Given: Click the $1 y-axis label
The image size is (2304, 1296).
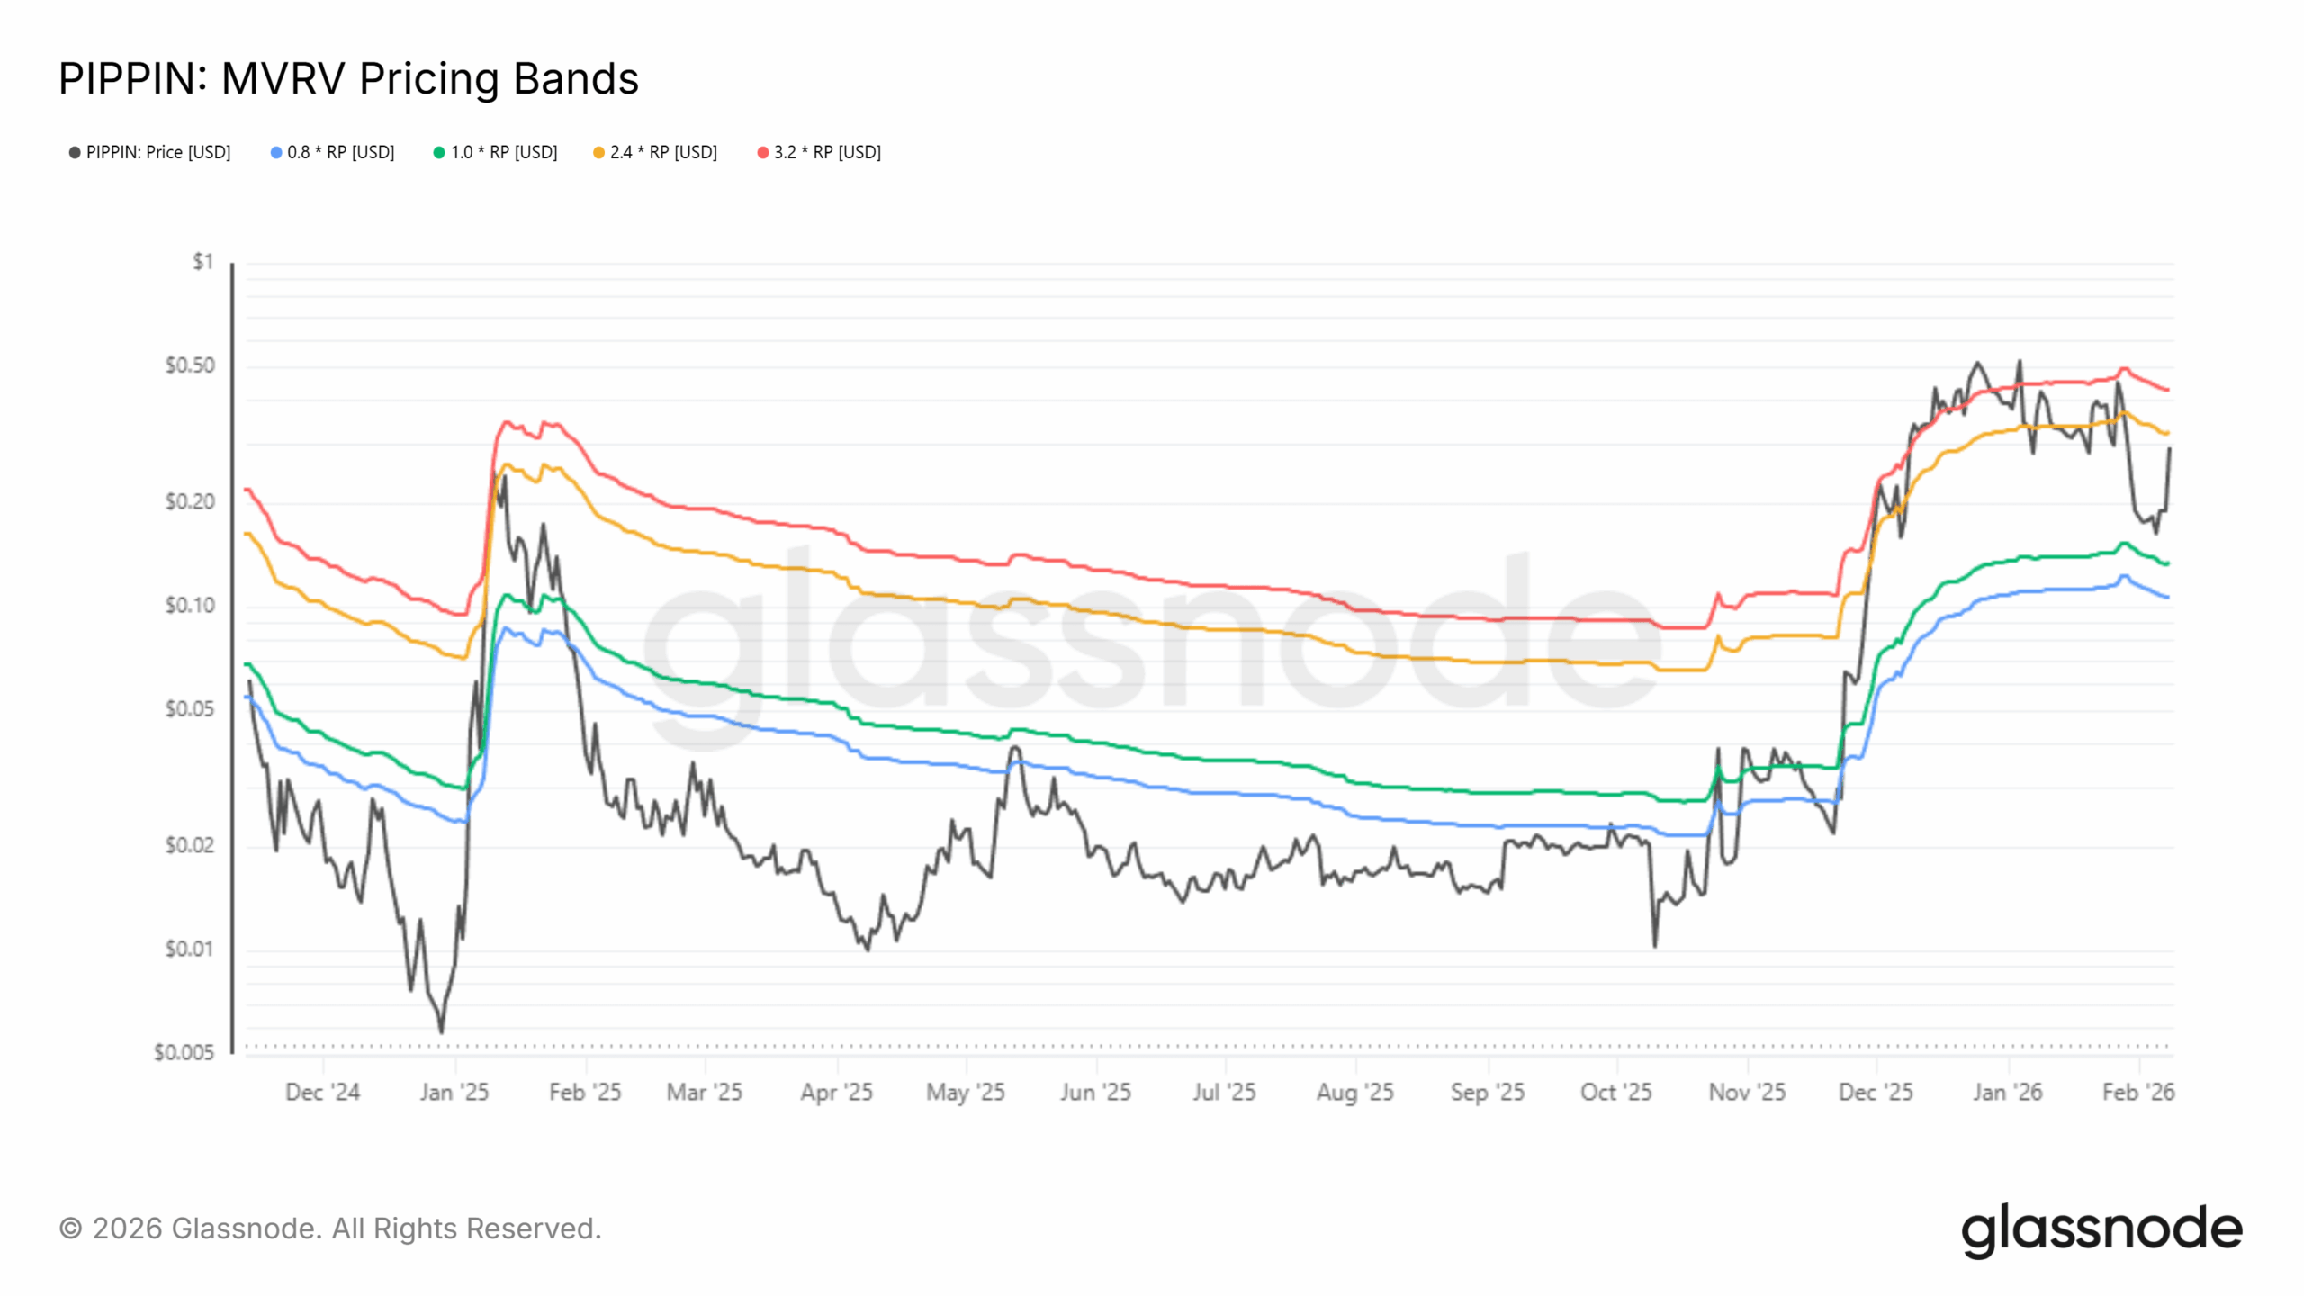Looking at the screenshot, I should click(202, 262).
